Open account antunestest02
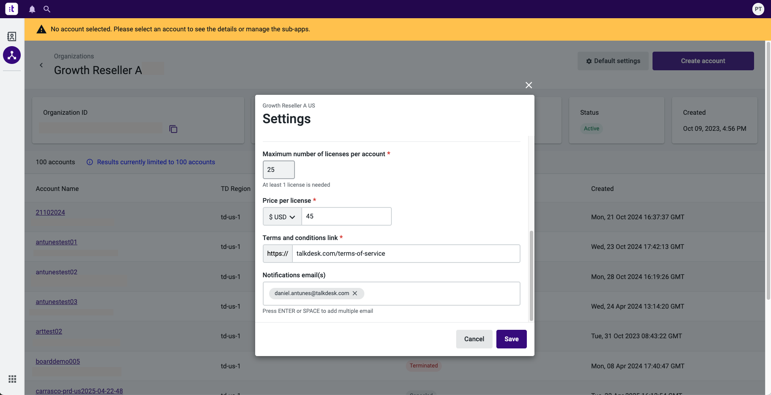 click(x=56, y=272)
